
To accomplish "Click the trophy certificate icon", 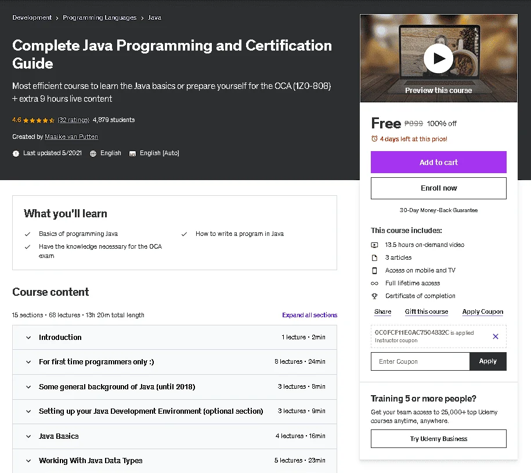I will (x=374, y=296).
